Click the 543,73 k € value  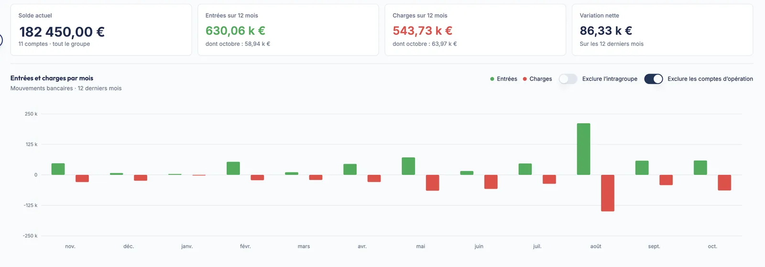pyautogui.click(x=423, y=31)
